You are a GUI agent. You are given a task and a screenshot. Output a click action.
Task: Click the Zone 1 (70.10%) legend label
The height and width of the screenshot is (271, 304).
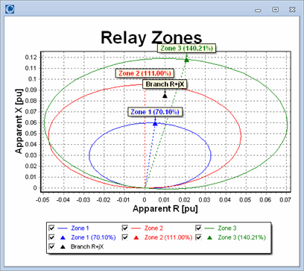pyautogui.click(x=93, y=237)
